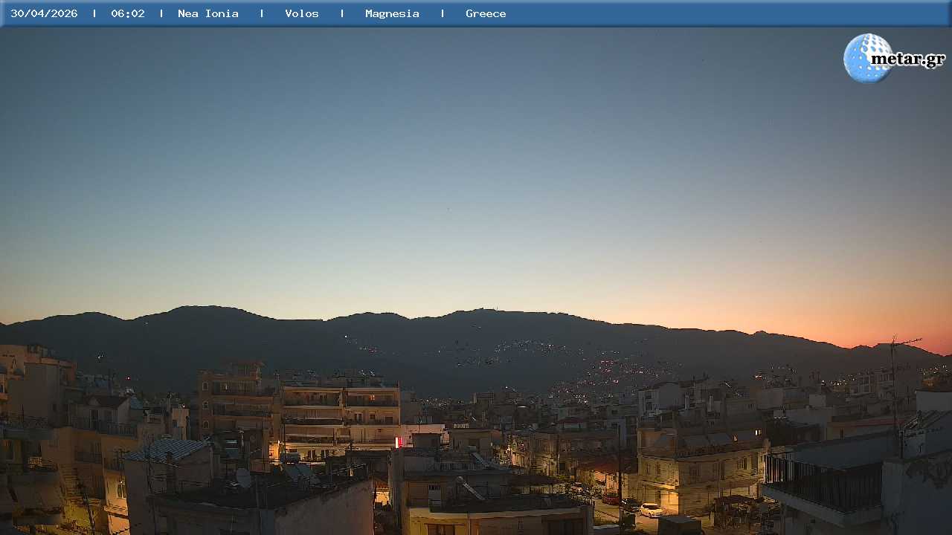The height and width of the screenshot is (535, 952).
Task: Click the blue header bar background
Action: pyautogui.click(x=707, y=13)
